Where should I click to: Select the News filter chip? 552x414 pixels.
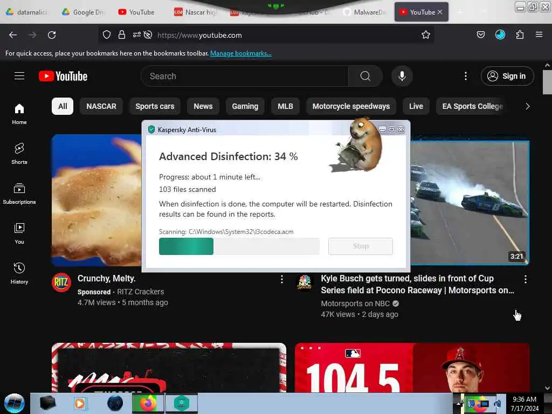[203, 106]
